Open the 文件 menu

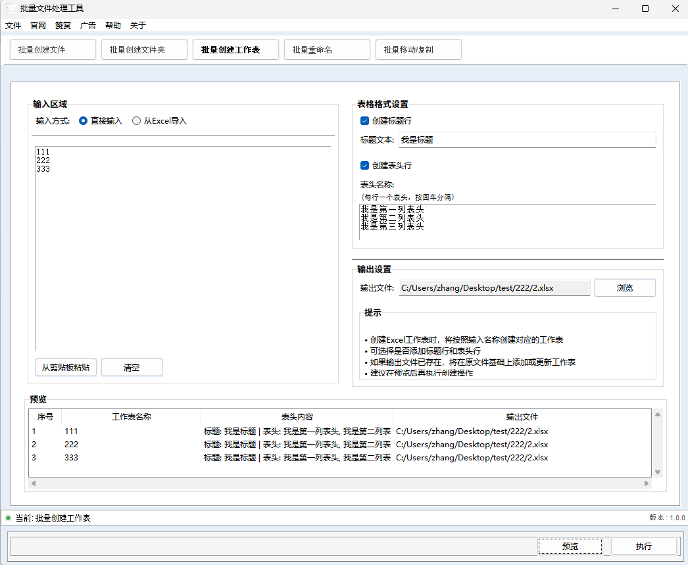(x=14, y=25)
